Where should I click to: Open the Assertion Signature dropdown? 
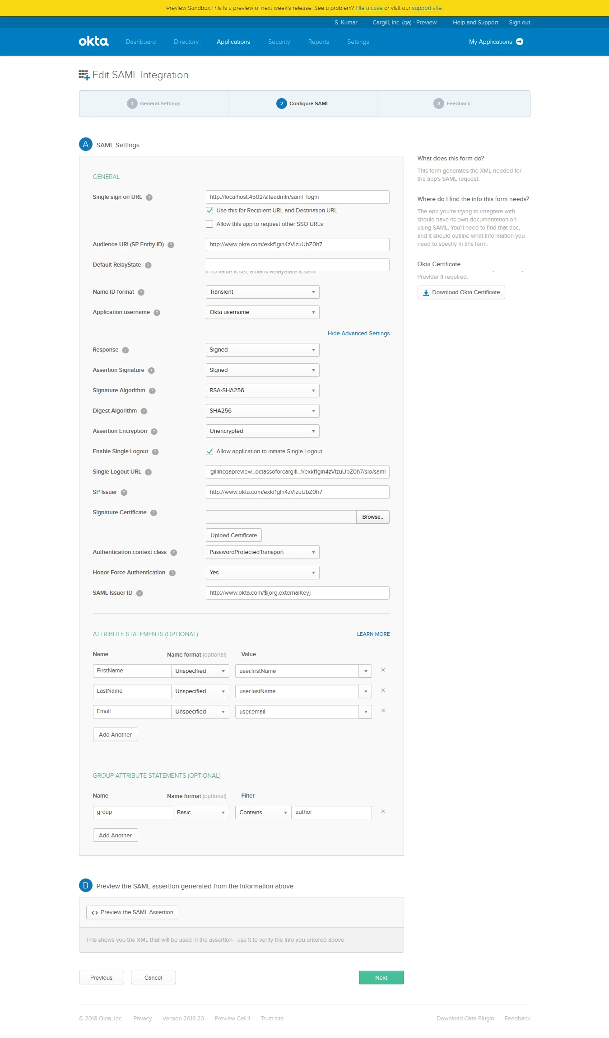(x=262, y=370)
